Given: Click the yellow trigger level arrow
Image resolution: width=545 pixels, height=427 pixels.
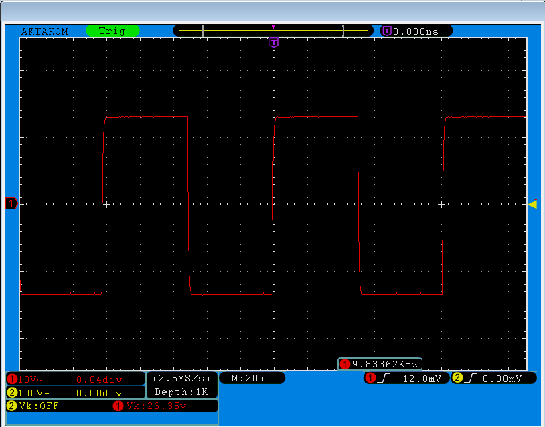Looking at the screenshot, I should pos(532,204).
